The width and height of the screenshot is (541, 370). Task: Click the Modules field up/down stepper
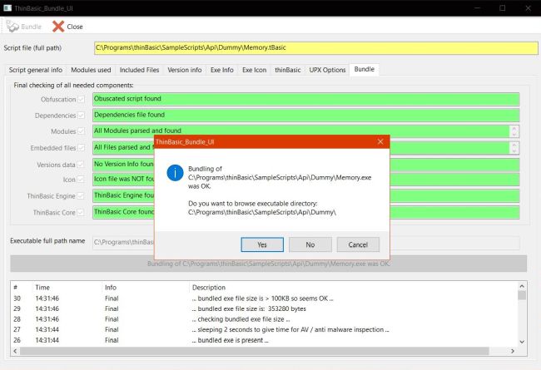tap(514, 131)
